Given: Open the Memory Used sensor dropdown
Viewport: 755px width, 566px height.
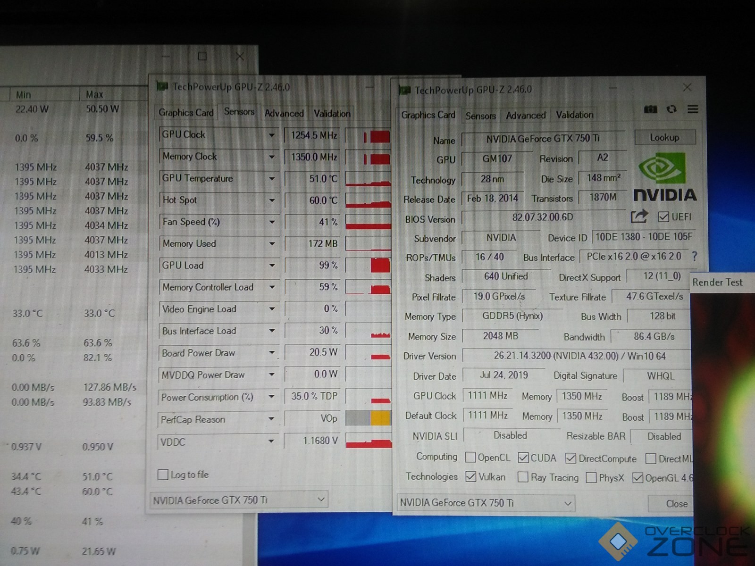Looking at the screenshot, I should coord(272,244).
